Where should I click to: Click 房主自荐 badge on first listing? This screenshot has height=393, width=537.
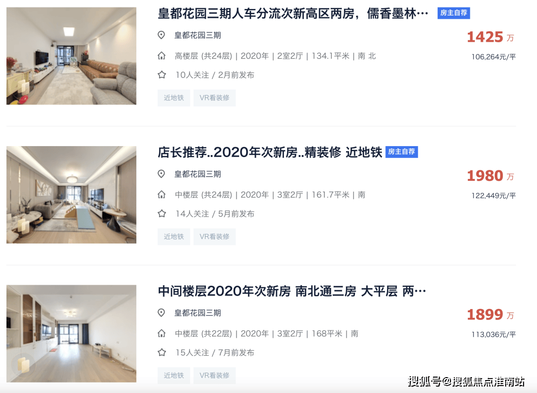(x=453, y=13)
